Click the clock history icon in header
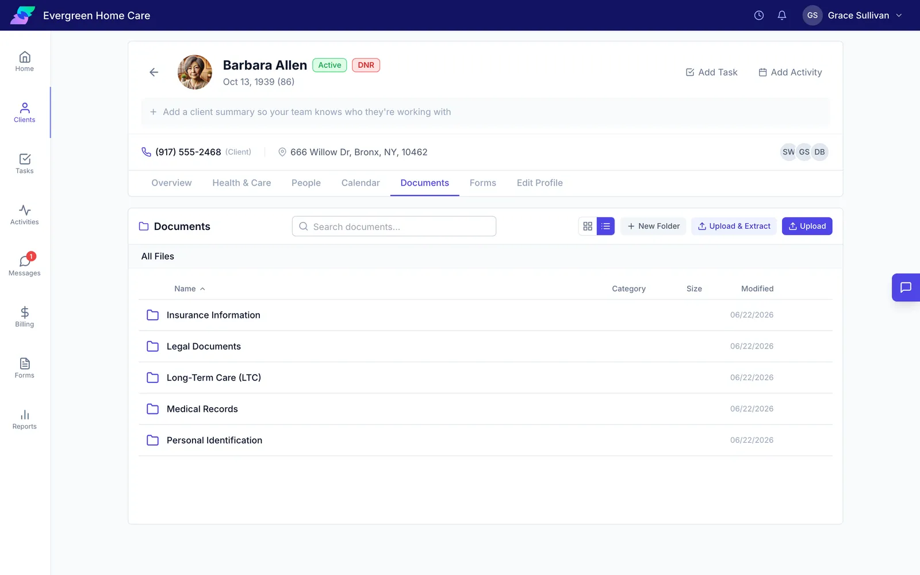 point(759,16)
